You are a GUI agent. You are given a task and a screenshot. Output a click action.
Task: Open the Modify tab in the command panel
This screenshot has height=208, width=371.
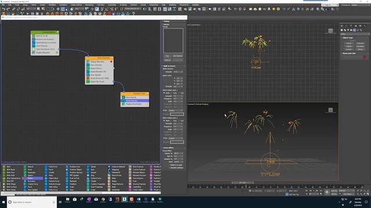point(347,25)
